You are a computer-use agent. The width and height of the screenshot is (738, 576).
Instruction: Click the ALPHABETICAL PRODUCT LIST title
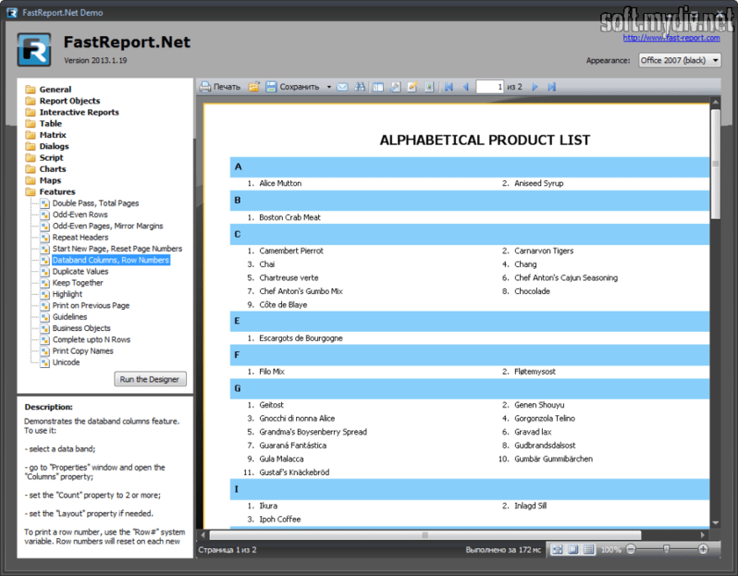pos(485,140)
